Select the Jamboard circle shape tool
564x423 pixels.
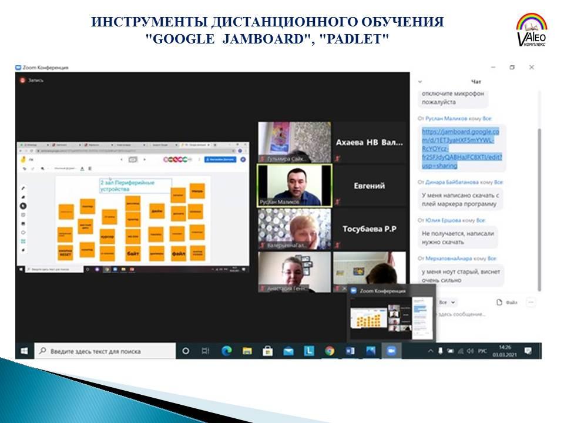point(23,233)
